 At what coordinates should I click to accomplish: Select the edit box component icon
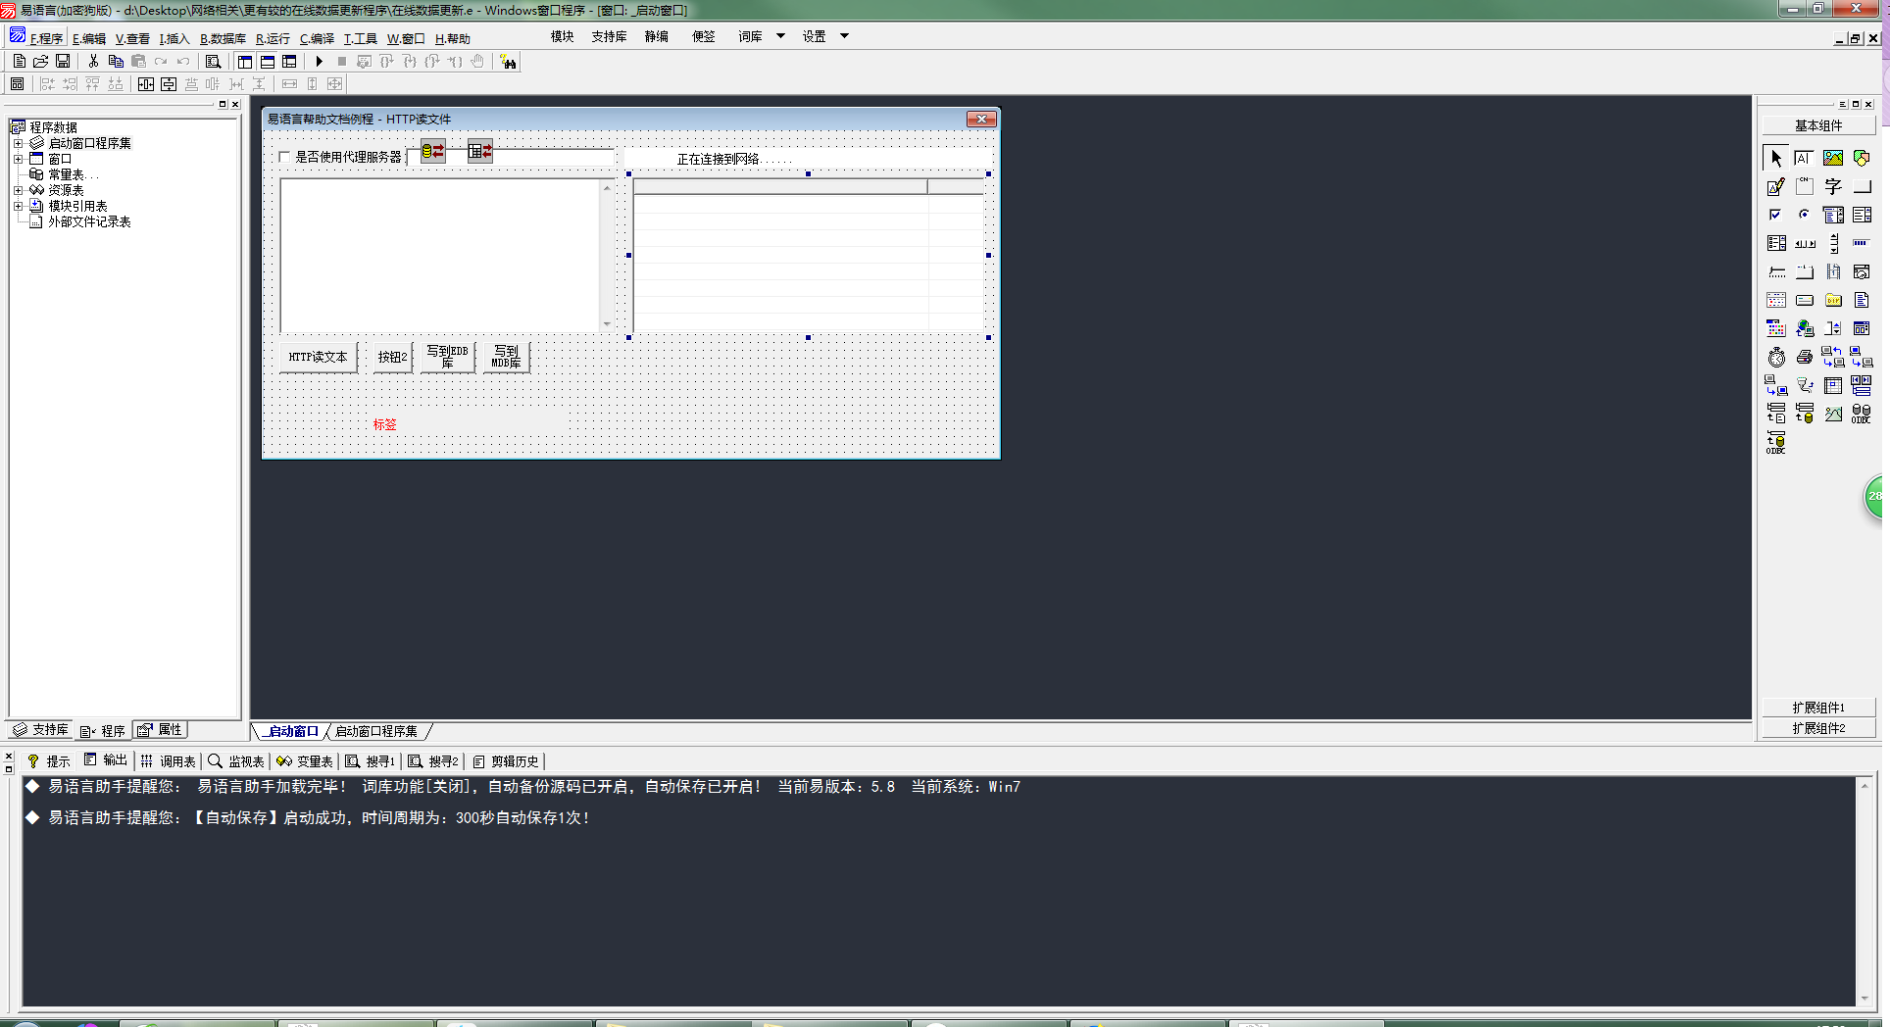pos(1804,158)
